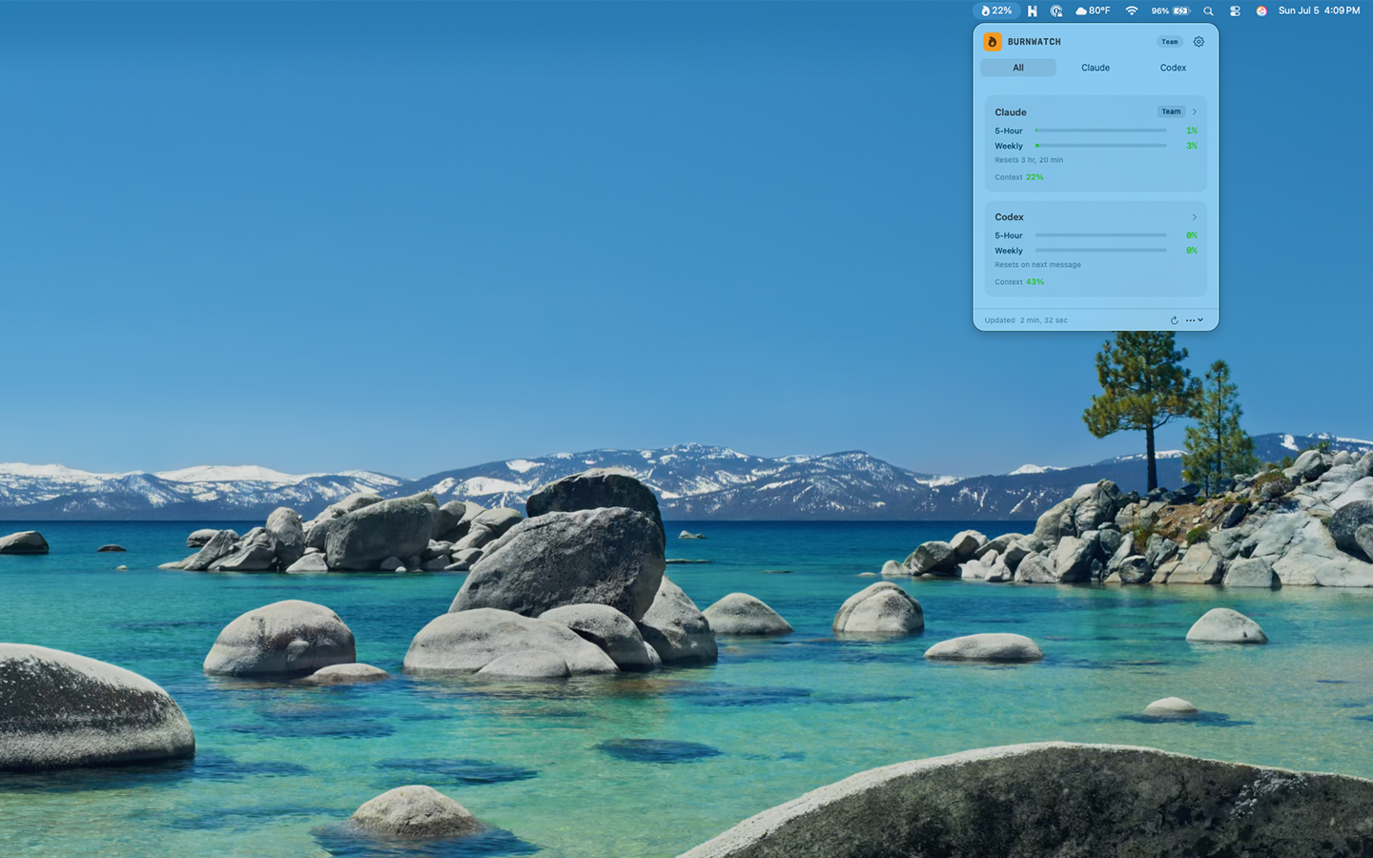The image size is (1373, 858).
Task: Expand the Claude card chevron
Action: tap(1194, 112)
